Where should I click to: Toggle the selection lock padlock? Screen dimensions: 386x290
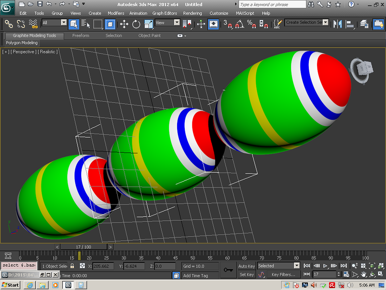(x=72, y=266)
